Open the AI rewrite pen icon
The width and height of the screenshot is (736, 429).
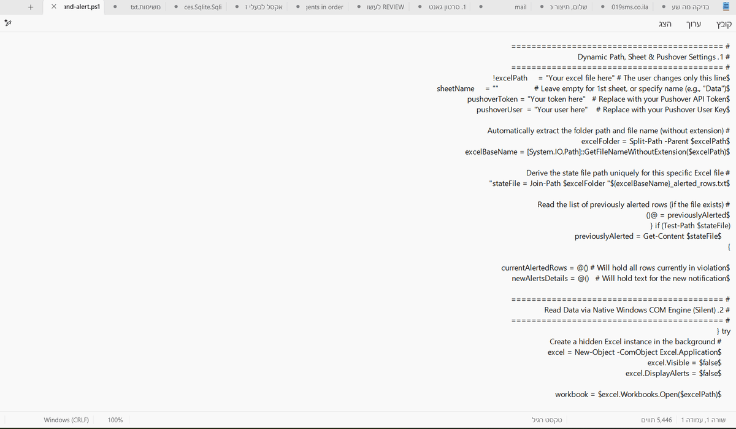(x=9, y=23)
